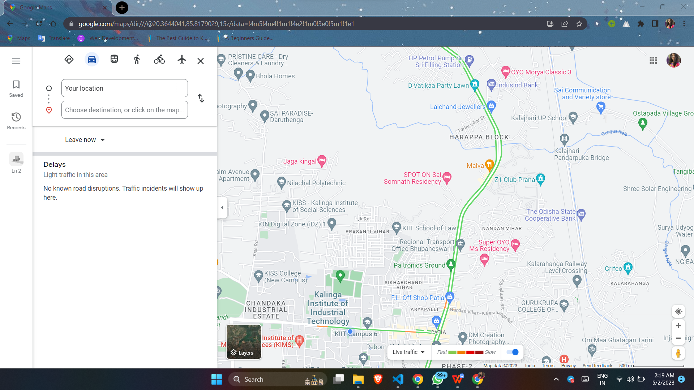Viewport: 694px width, 390px height.
Task: Open the Terms link
Action: 548,366
